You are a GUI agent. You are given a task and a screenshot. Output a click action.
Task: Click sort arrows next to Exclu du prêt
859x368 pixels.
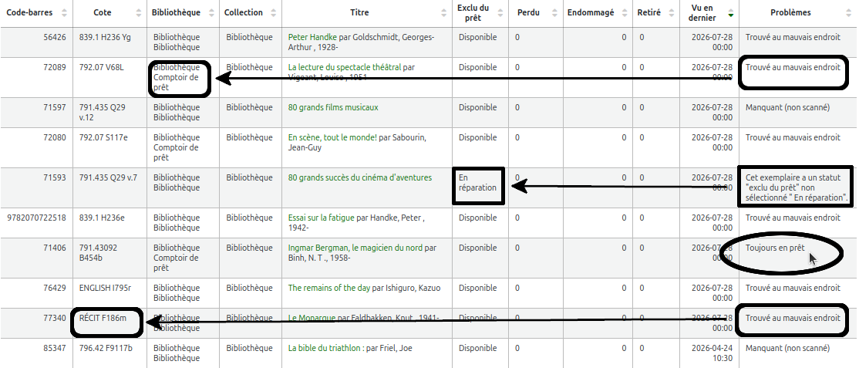(x=500, y=12)
